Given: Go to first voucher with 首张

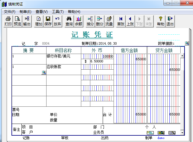Looking at the screenshot, I should (x=121, y=21).
